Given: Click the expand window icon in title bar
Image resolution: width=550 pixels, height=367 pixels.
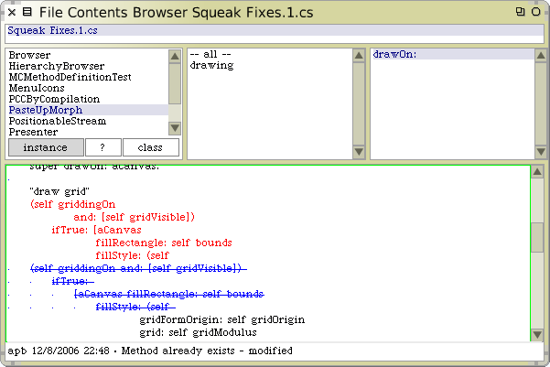Looking at the screenshot, I should point(520,11).
